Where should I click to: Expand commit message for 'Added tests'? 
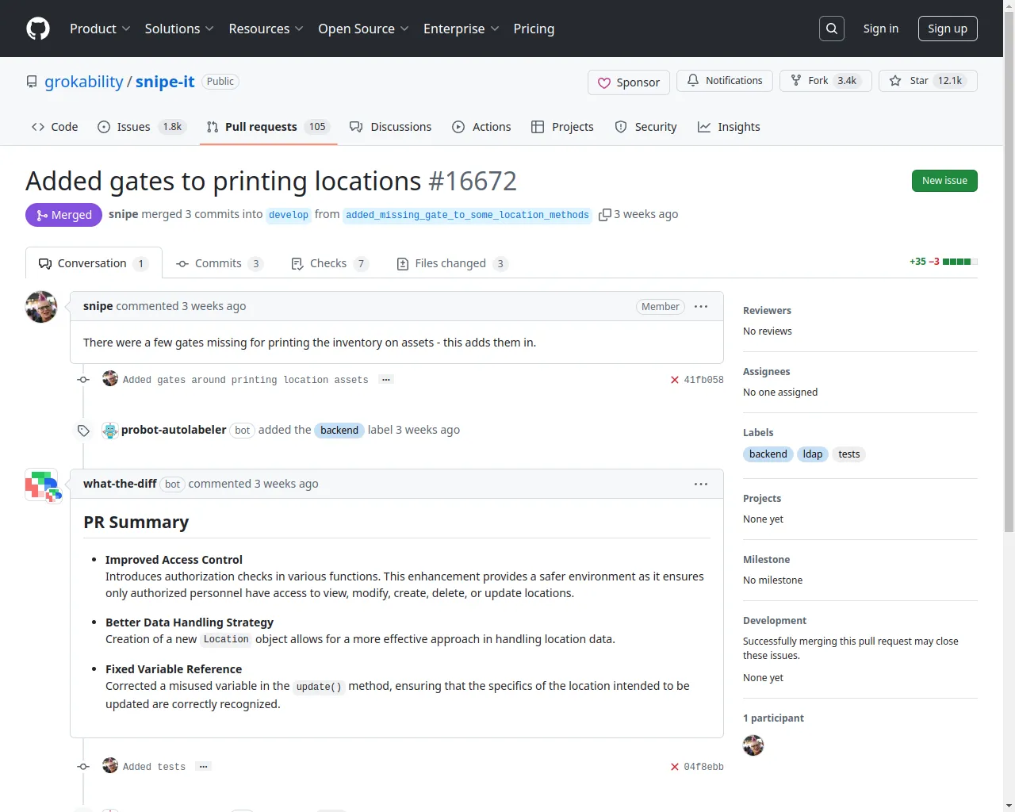(204, 767)
